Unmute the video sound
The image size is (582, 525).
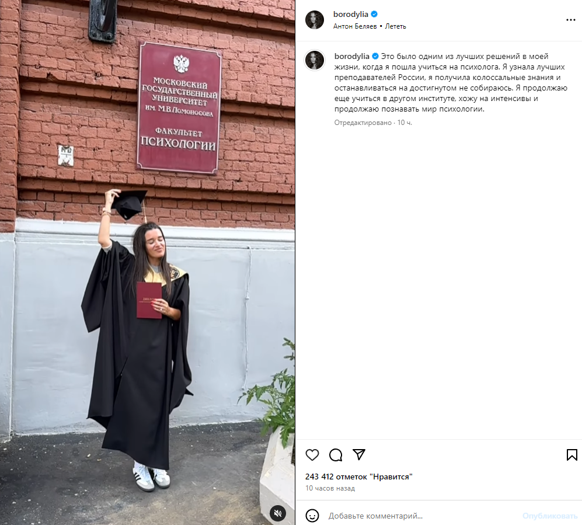(x=278, y=513)
